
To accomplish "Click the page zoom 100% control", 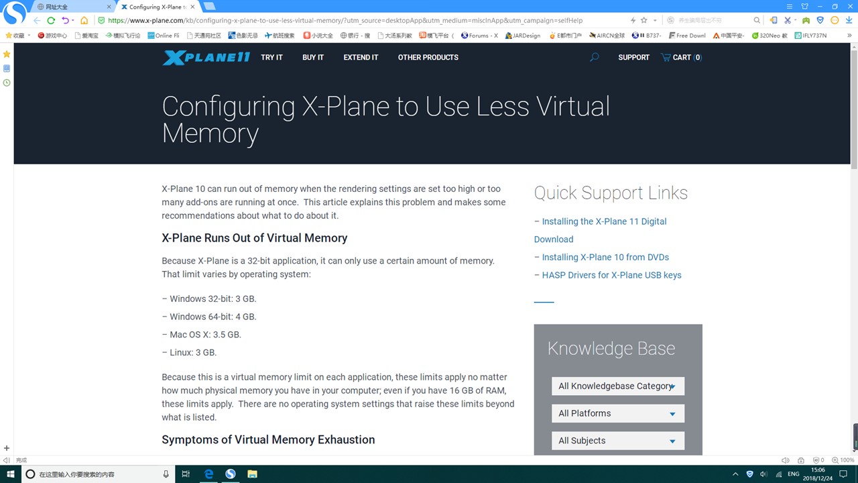I will [843, 460].
